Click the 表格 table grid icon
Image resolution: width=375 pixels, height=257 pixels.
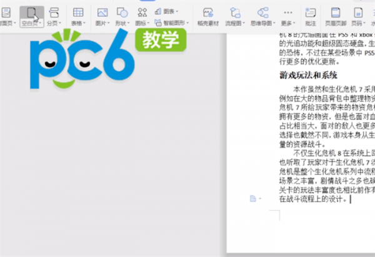coord(78,12)
